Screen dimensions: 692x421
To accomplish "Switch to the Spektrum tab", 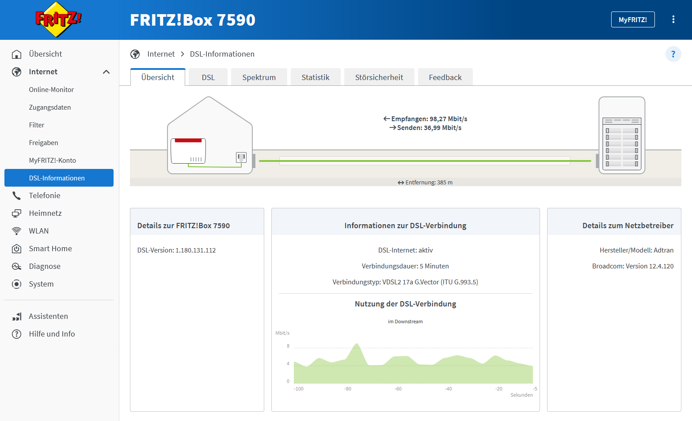I will [x=259, y=77].
